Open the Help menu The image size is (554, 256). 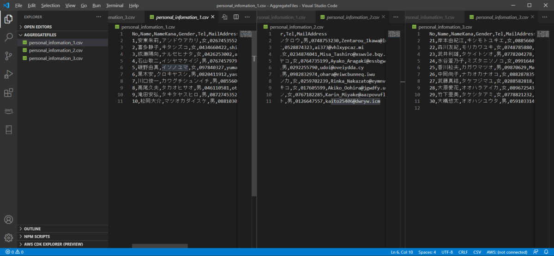(x=134, y=6)
